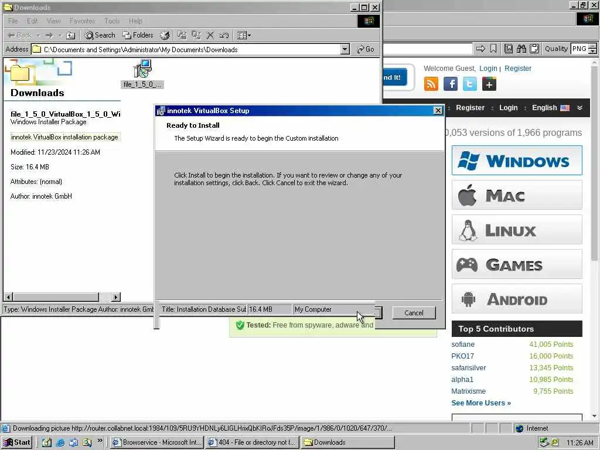Click the Up folder icon in the Downloads toolbar
600x450 pixels.
[70, 35]
